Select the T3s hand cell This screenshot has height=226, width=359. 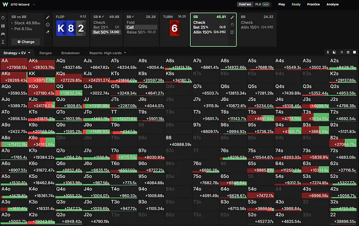coord(315,115)
